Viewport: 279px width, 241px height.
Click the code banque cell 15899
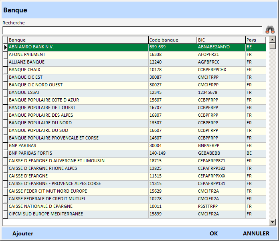pos(173,214)
